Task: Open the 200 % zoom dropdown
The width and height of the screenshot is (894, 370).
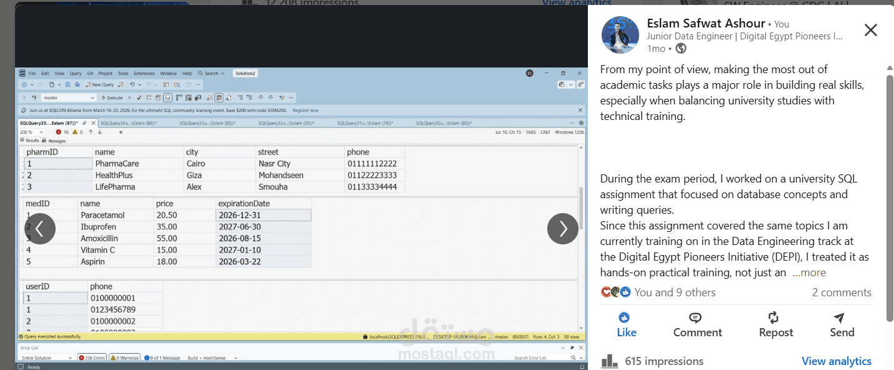Action: click(x=31, y=132)
